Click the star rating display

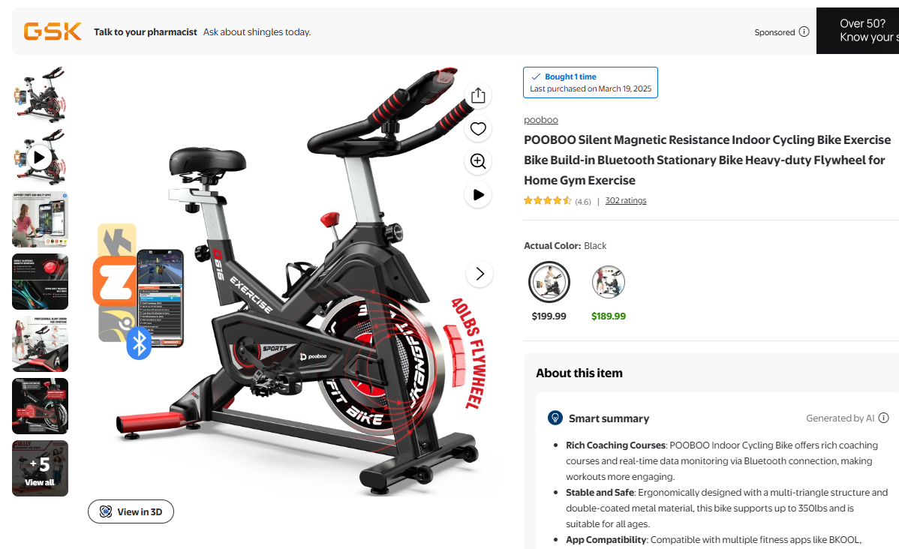(x=548, y=200)
